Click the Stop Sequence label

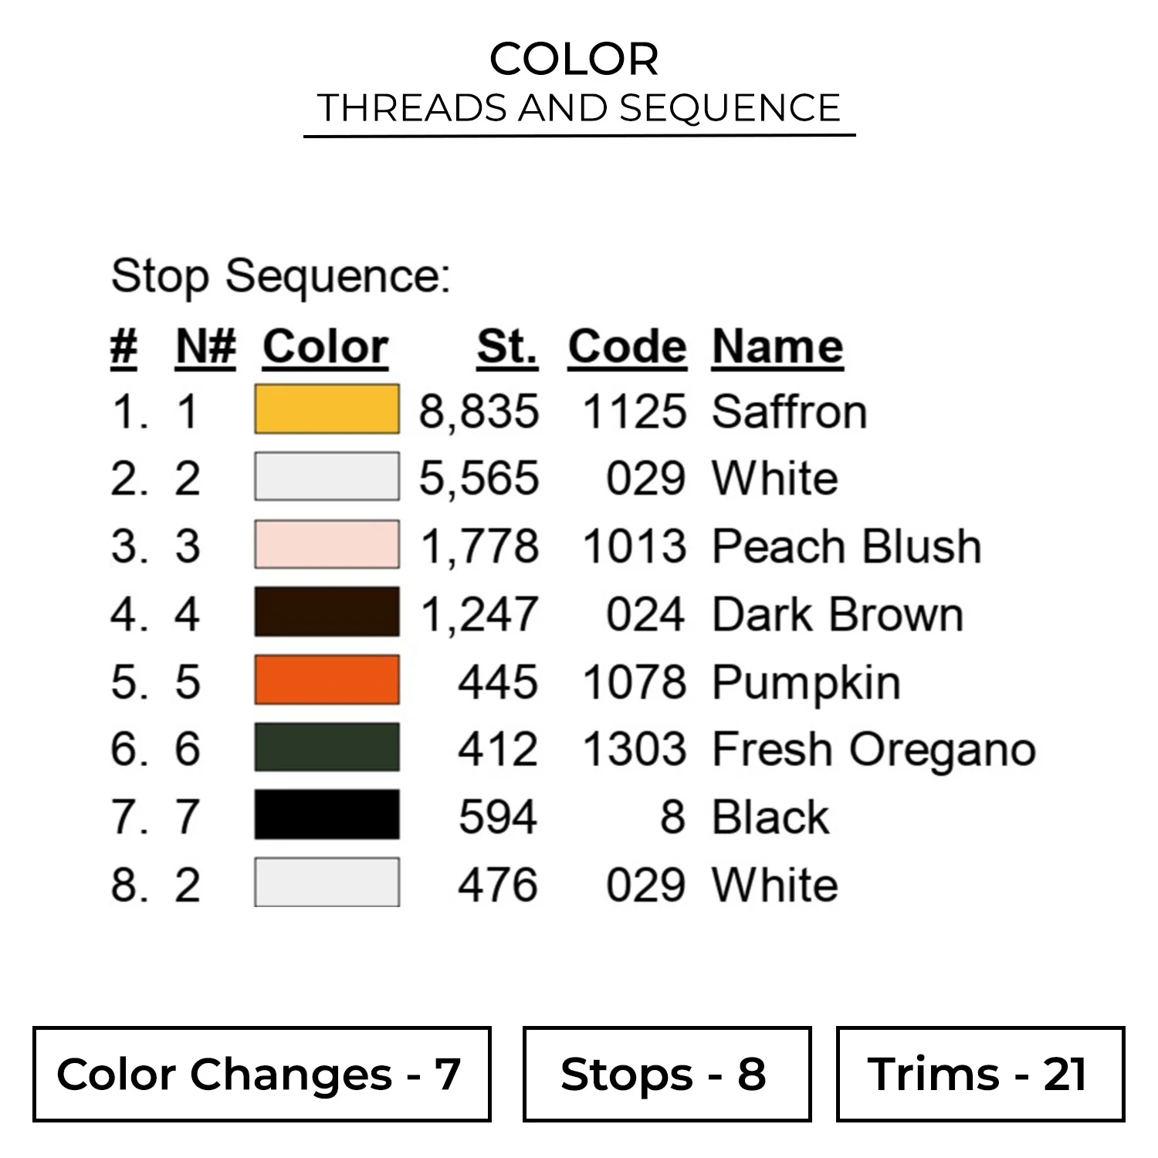click(280, 276)
